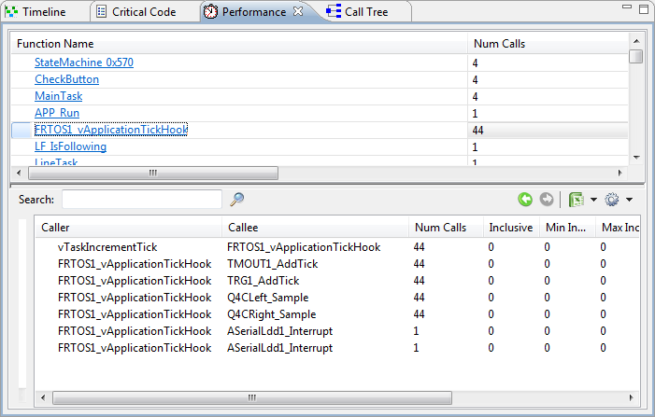The image size is (655, 417).
Task: Click the Call Tree tab icon
Action: point(334,12)
